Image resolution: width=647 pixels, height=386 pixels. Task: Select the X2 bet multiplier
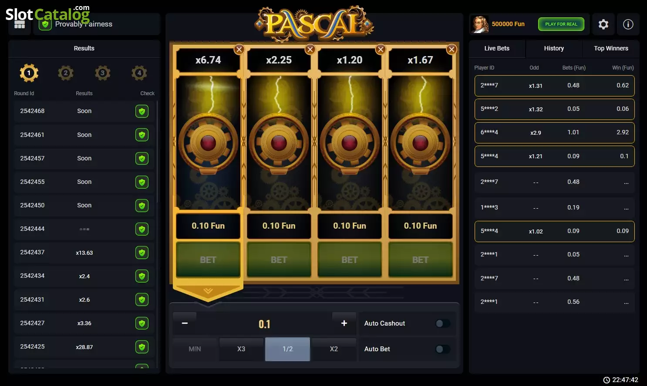334,349
